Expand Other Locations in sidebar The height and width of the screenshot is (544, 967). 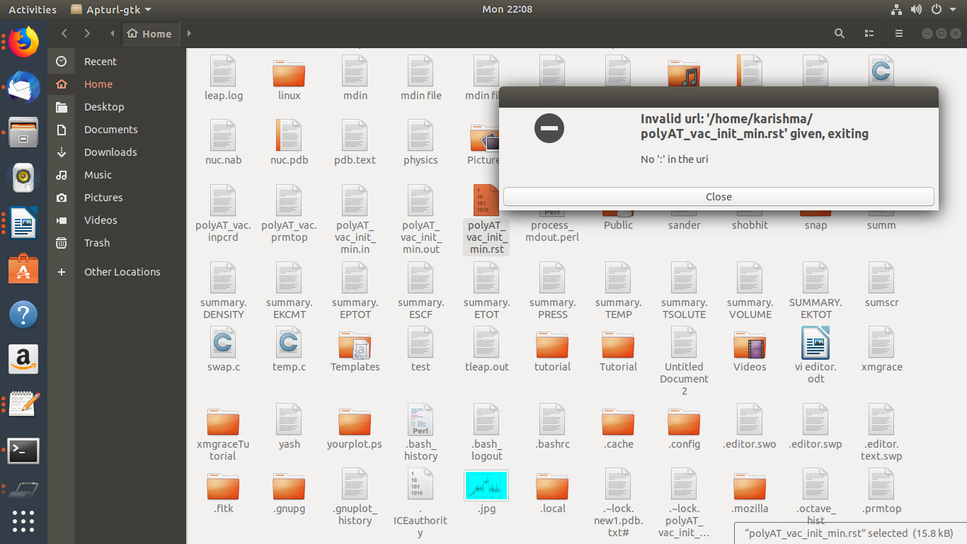coord(122,272)
